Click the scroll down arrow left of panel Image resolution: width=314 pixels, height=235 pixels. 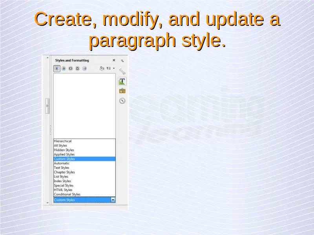point(47,203)
